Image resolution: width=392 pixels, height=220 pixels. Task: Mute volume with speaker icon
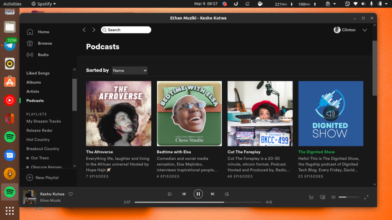tap(333, 197)
